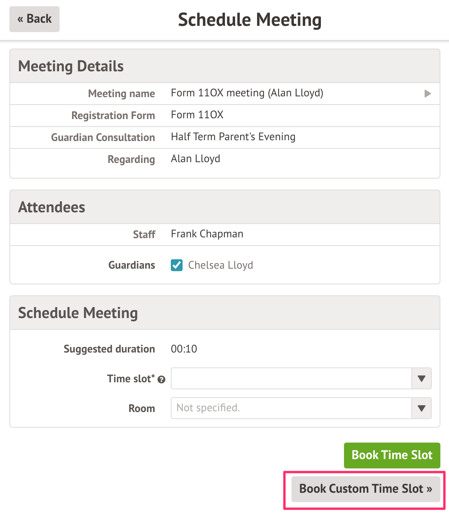Click the arrow icon on Meeting name row
Screen dimensions: 449x517
point(427,94)
